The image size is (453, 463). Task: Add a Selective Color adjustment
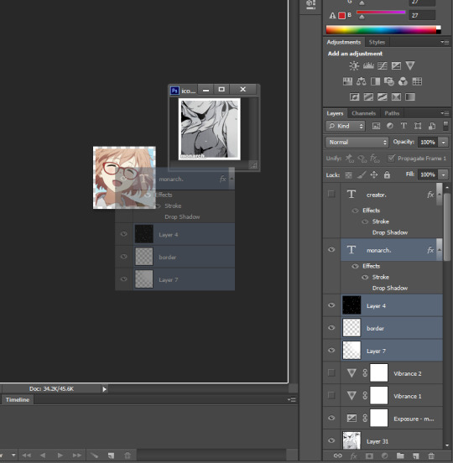click(396, 96)
